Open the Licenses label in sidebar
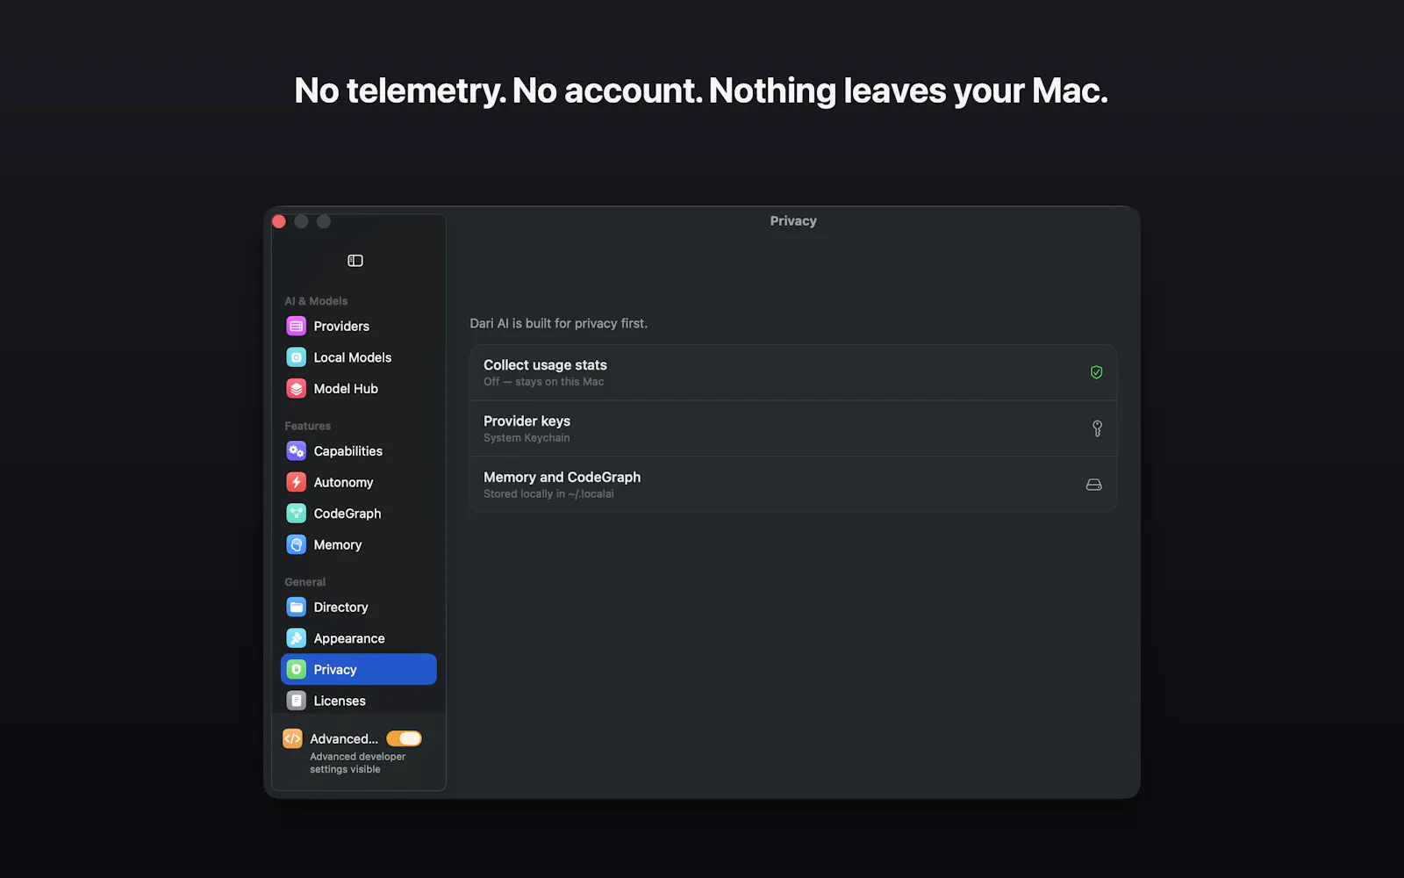Viewport: 1404px width, 878px height. point(340,701)
